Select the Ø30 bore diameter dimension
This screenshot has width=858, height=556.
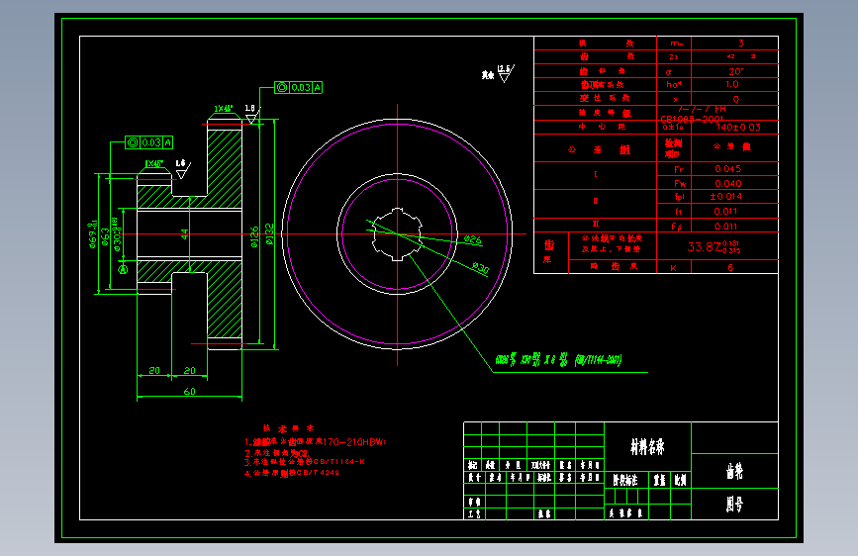(x=117, y=234)
